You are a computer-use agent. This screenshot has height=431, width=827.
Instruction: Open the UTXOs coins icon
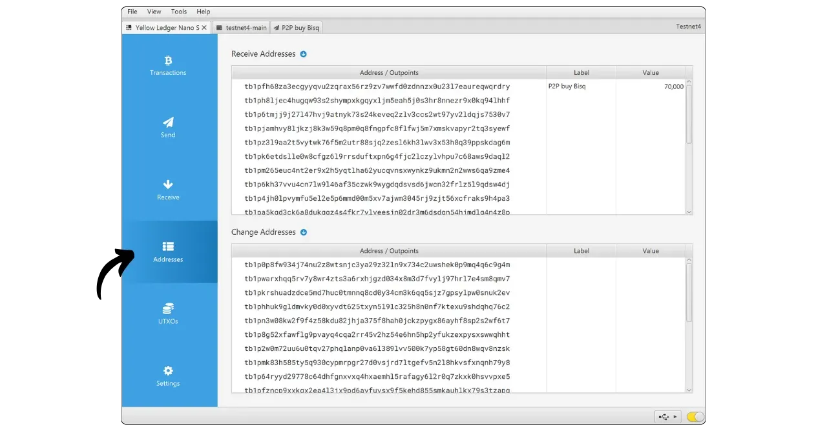click(168, 308)
